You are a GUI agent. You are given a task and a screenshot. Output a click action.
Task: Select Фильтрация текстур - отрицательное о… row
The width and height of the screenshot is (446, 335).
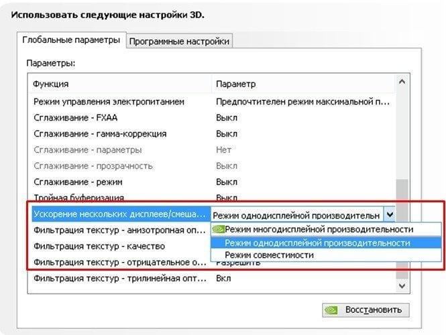(119, 262)
